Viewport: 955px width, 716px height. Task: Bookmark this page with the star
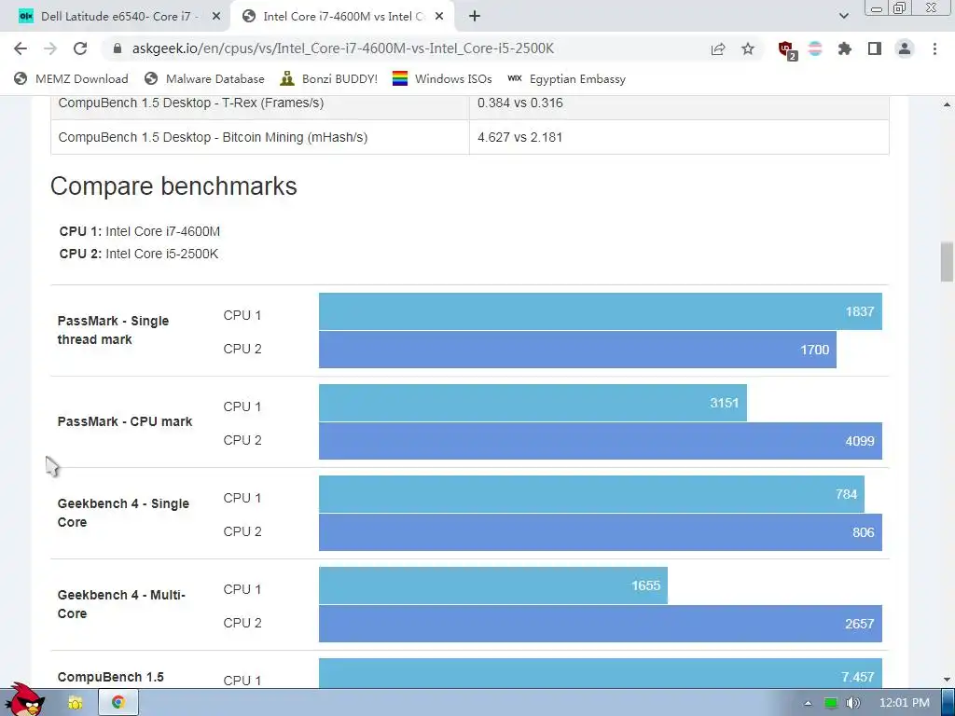[x=748, y=48]
